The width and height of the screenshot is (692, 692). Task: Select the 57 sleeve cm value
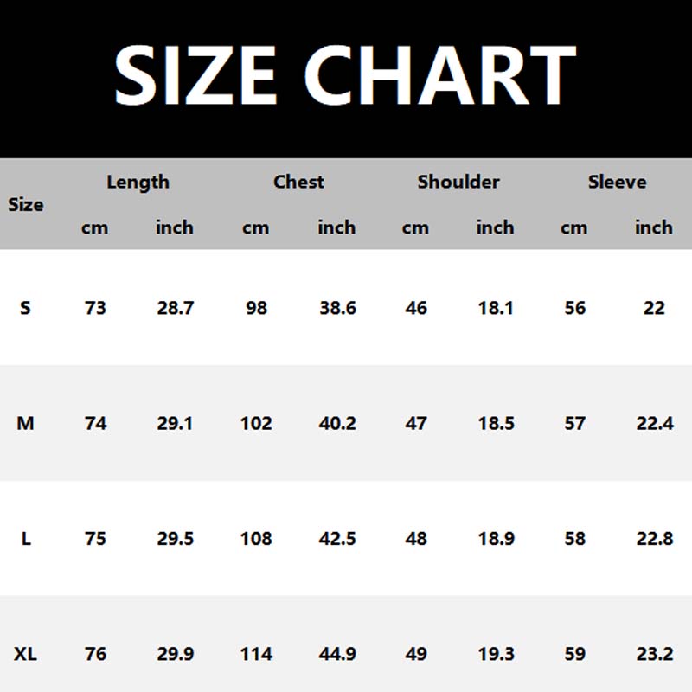[574, 424]
